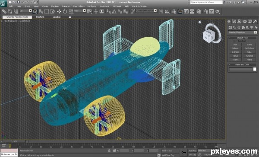Switch to the Selection ribbon tab

coord(57,17)
